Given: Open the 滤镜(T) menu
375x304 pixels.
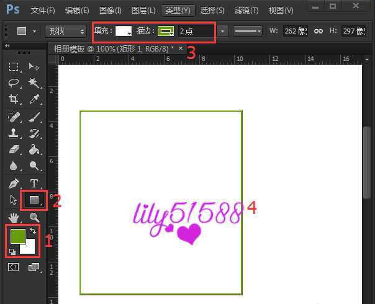Looking at the screenshot, I should click(246, 11).
